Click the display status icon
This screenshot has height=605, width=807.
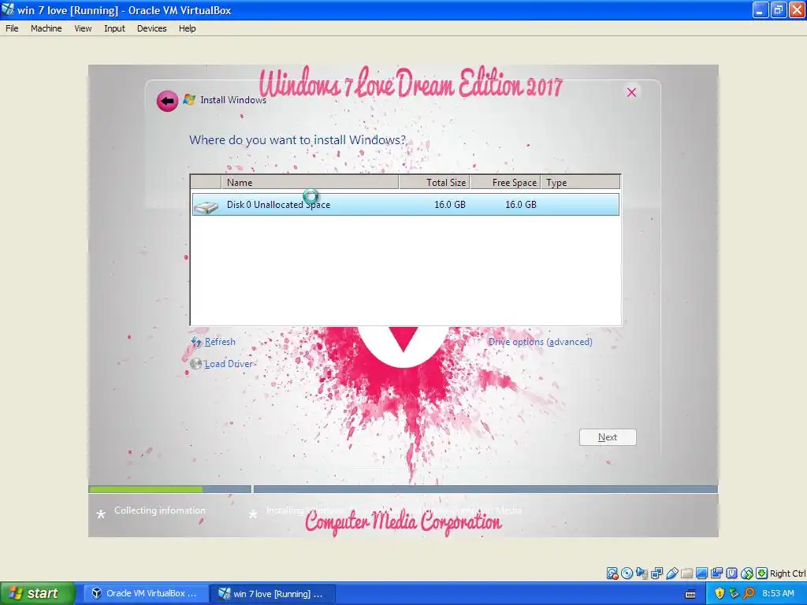coord(701,573)
